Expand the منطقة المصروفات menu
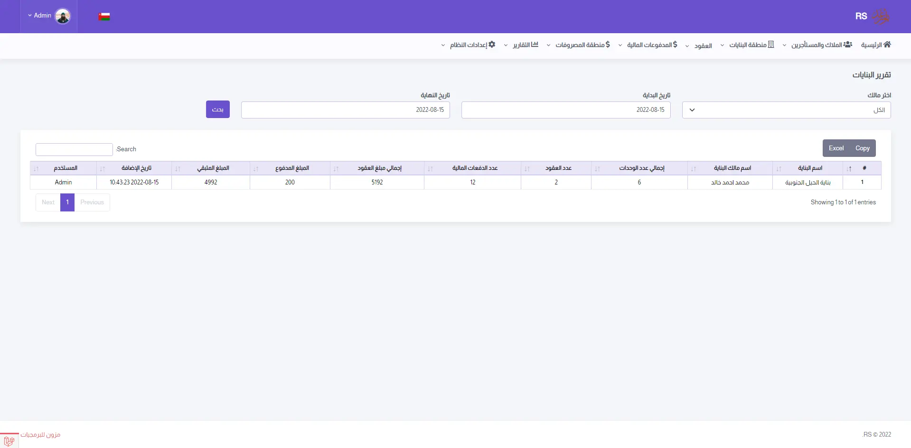The width and height of the screenshot is (911, 448). tap(578, 45)
